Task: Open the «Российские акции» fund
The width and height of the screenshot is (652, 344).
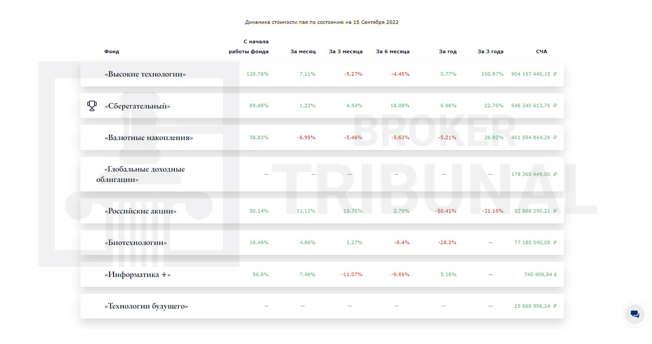Action: coord(141,211)
